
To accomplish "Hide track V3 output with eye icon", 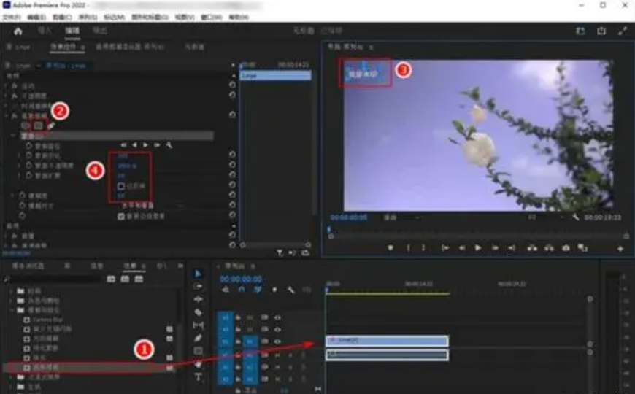I will [277, 317].
